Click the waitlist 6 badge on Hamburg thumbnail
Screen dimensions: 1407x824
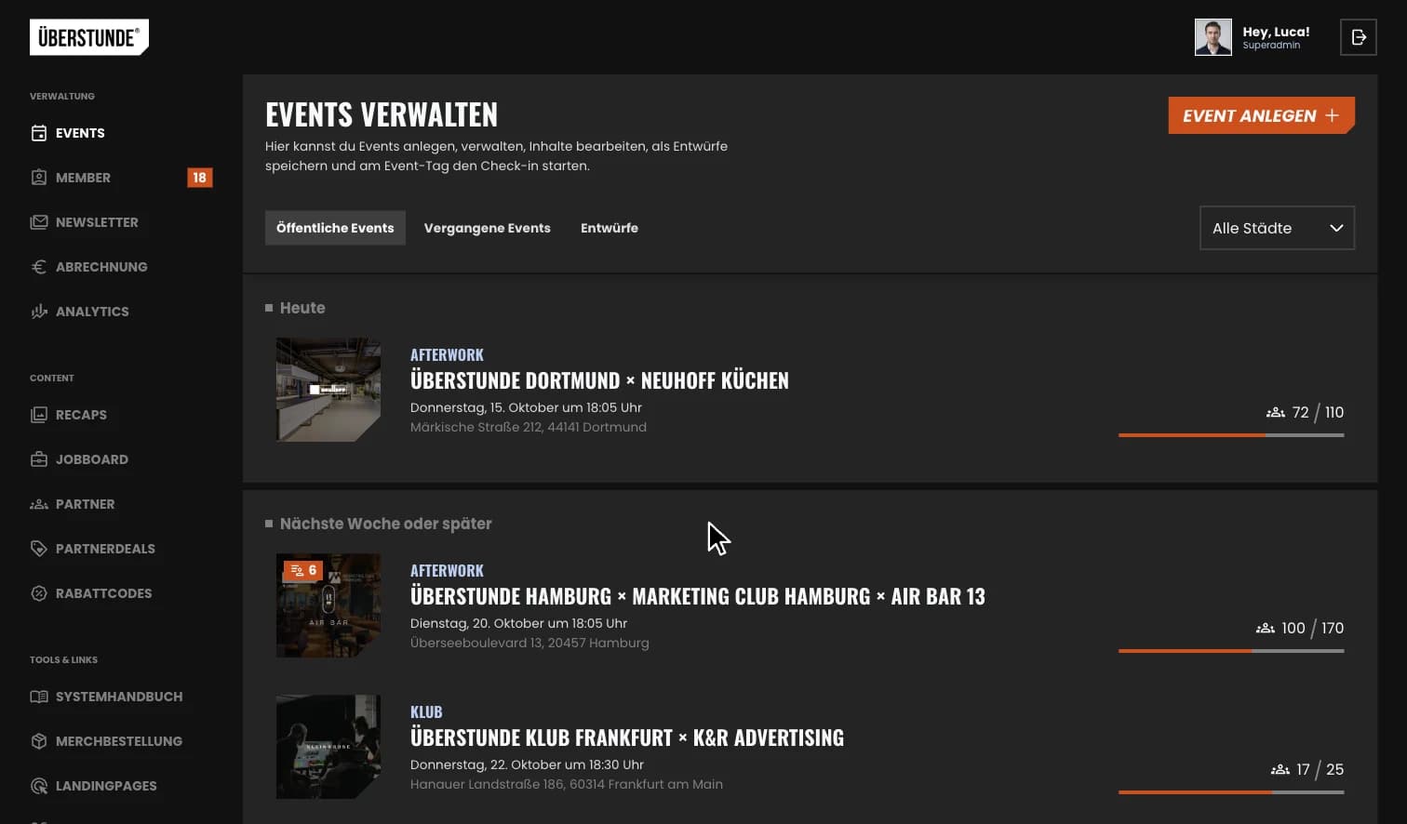[x=304, y=570]
